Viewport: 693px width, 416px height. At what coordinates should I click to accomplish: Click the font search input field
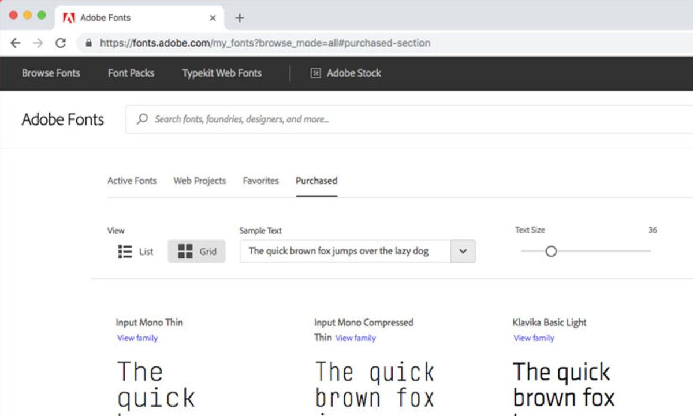click(x=404, y=119)
